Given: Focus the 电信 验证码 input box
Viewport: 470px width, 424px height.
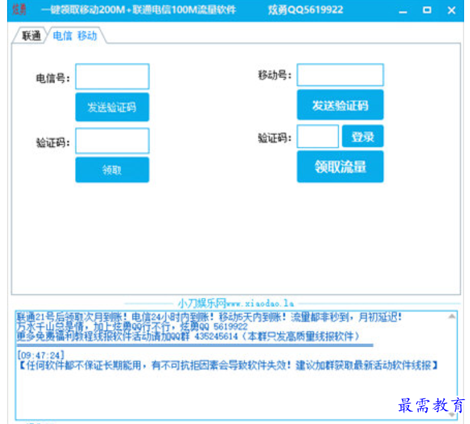Looking at the screenshot, I should [112, 141].
